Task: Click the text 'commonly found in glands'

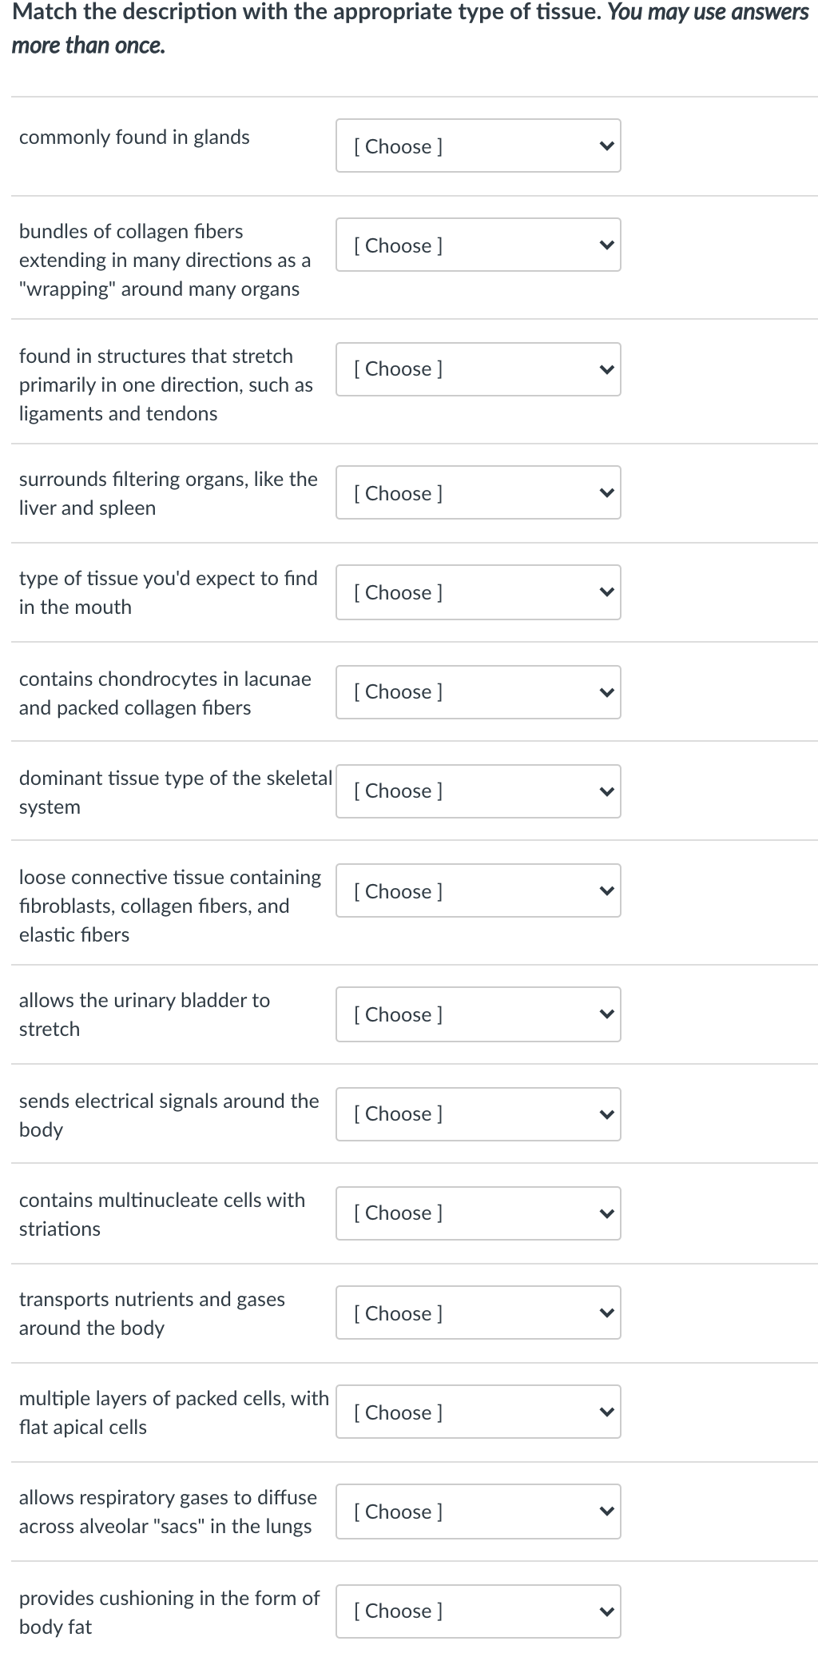Action: point(134,137)
